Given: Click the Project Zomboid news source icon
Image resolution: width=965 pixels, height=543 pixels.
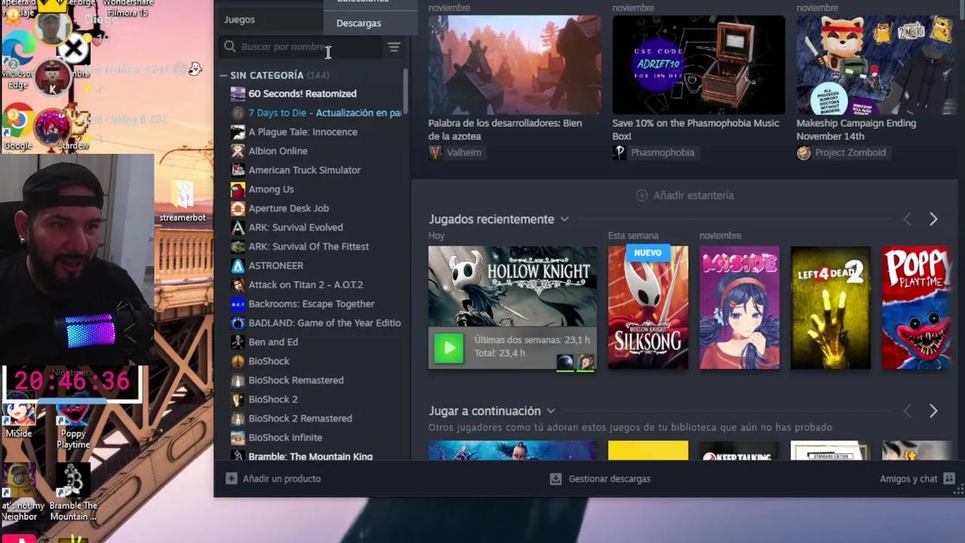Looking at the screenshot, I should [x=803, y=152].
